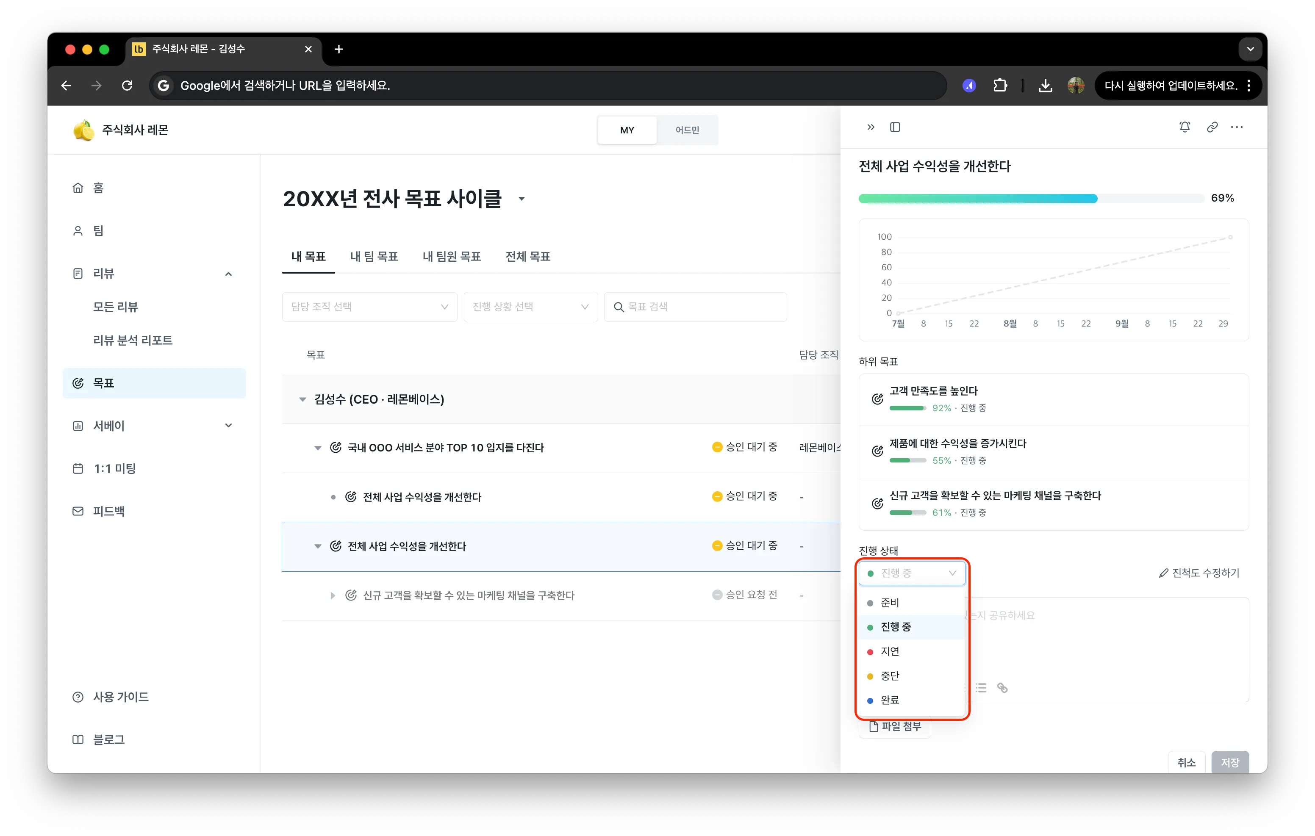Click the 목표 검색 search field
This screenshot has height=836, width=1315.
point(695,307)
